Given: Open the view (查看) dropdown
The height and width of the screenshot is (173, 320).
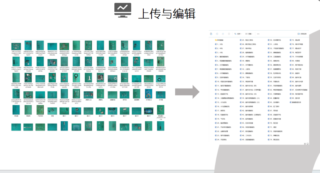Looking at the screenshot, I should click(249, 34).
